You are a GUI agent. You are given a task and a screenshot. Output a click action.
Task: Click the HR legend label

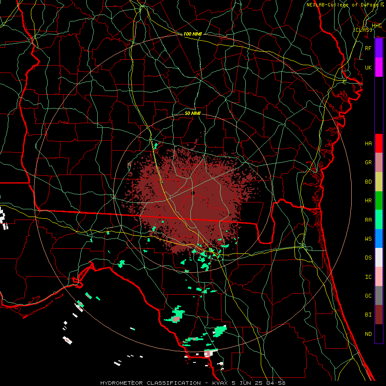tap(368, 201)
